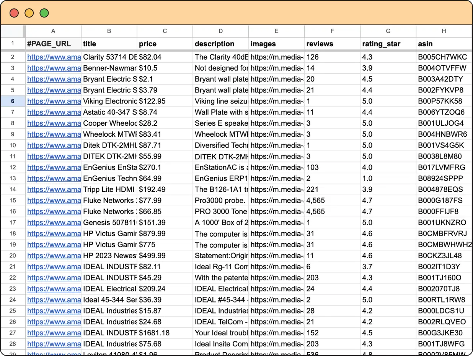This screenshot has width=473, height=356.
Task: Click the product URL in row 15
Action: pos(54,200)
